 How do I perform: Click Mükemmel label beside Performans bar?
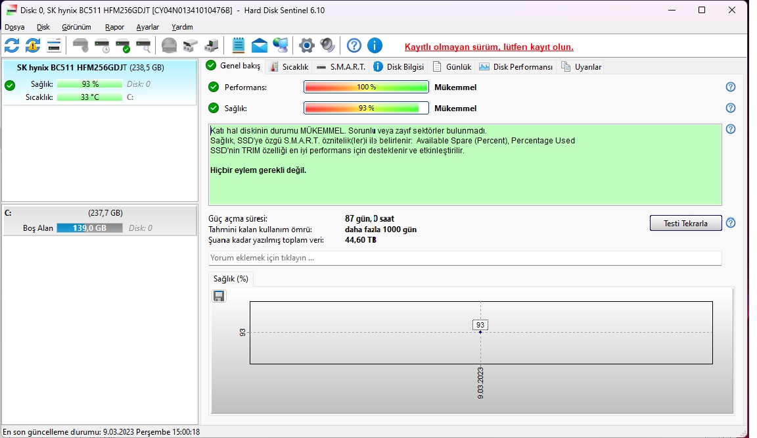pos(455,87)
